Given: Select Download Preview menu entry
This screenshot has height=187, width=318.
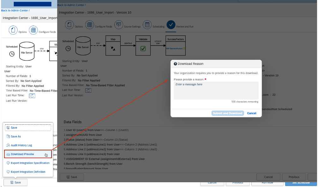Looking at the screenshot, I should click(28, 154).
